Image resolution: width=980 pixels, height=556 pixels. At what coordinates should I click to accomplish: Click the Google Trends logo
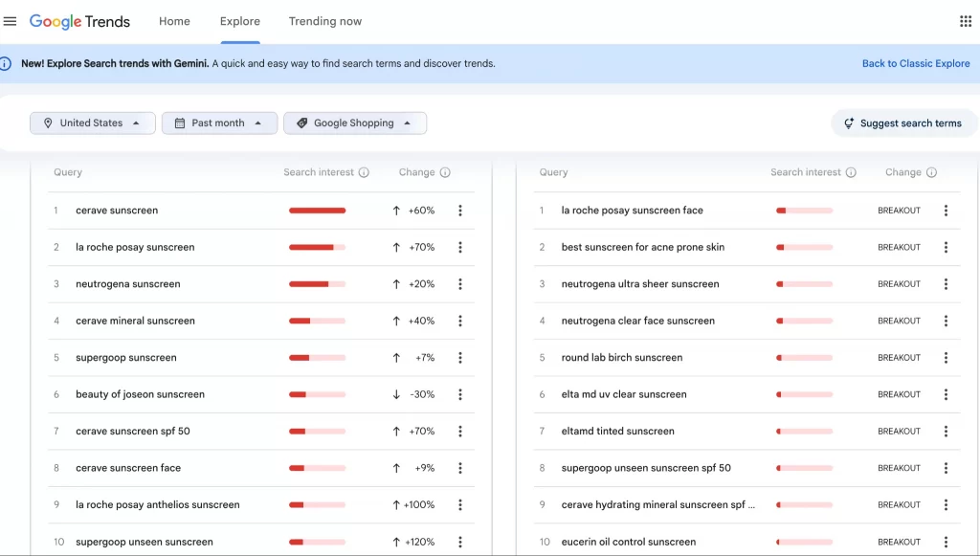[x=80, y=21]
